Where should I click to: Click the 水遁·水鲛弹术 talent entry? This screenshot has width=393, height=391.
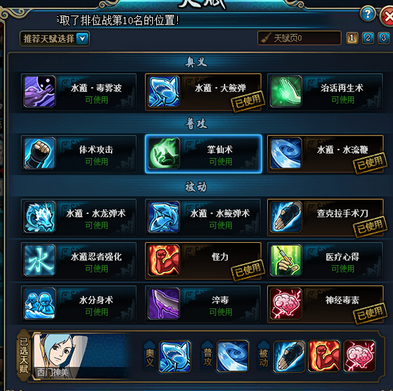[203, 217]
